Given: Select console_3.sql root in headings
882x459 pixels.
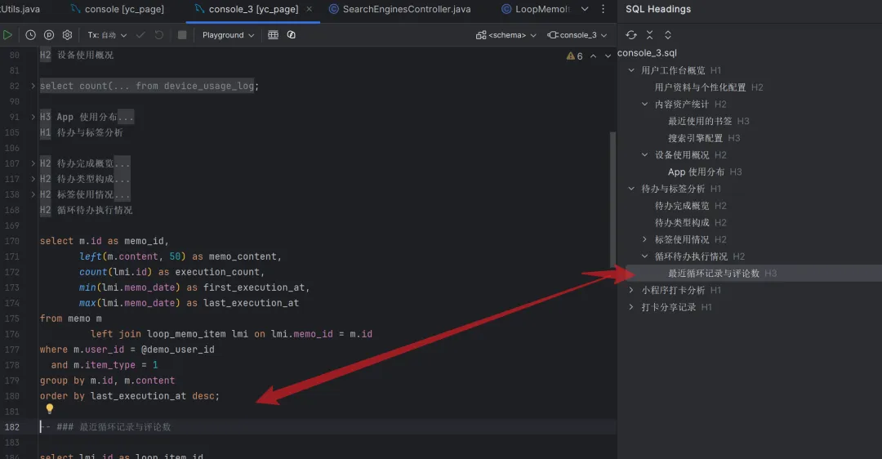Looking at the screenshot, I should tap(647, 53).
